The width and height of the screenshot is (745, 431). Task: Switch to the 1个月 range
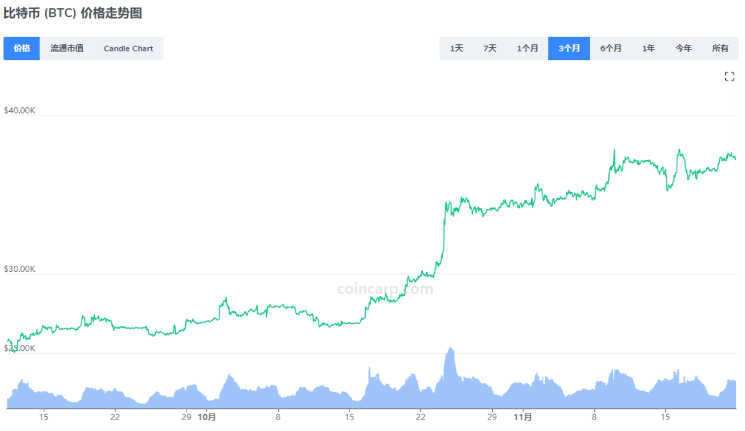click(527, 48)
